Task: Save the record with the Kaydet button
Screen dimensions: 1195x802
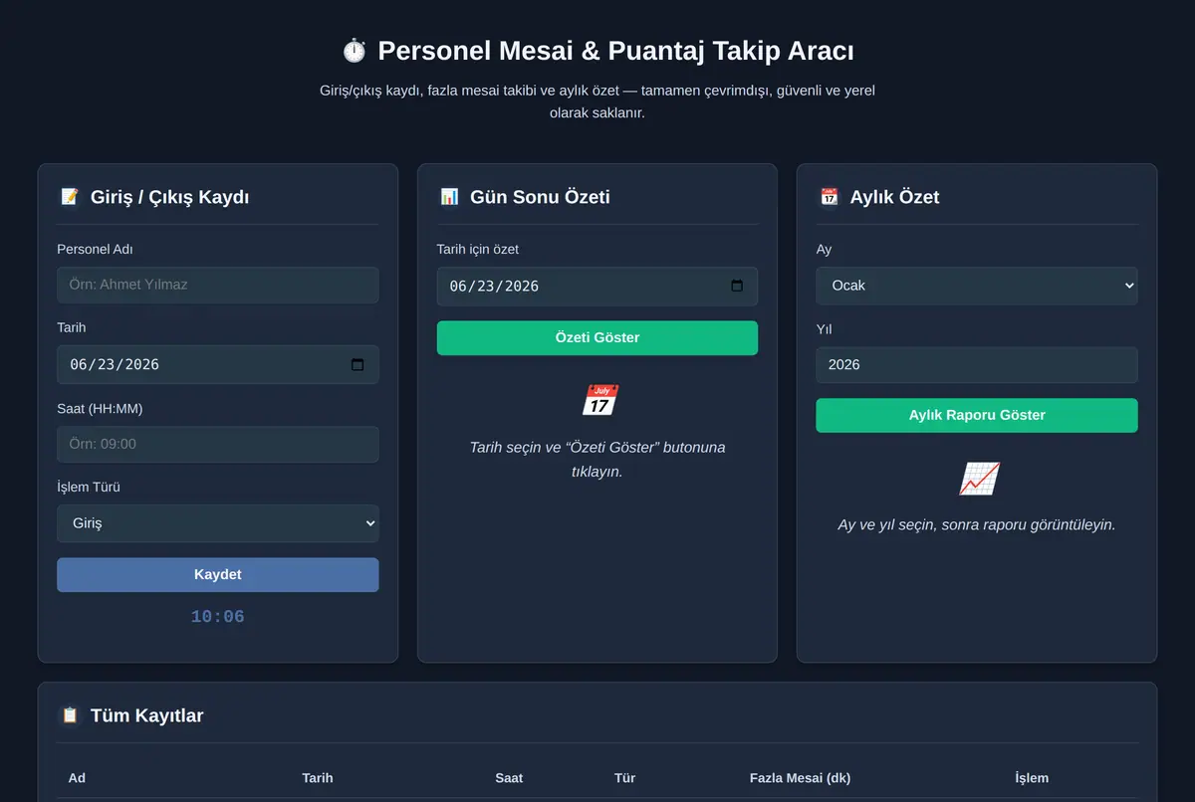Action: point(218,575)
